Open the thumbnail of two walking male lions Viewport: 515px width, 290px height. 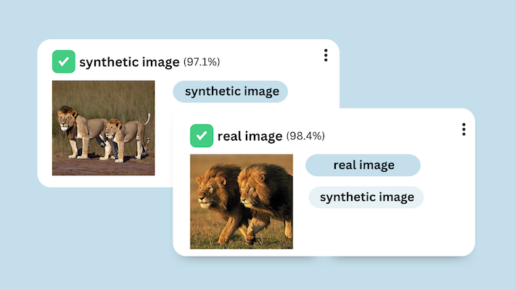click(242, 202)
